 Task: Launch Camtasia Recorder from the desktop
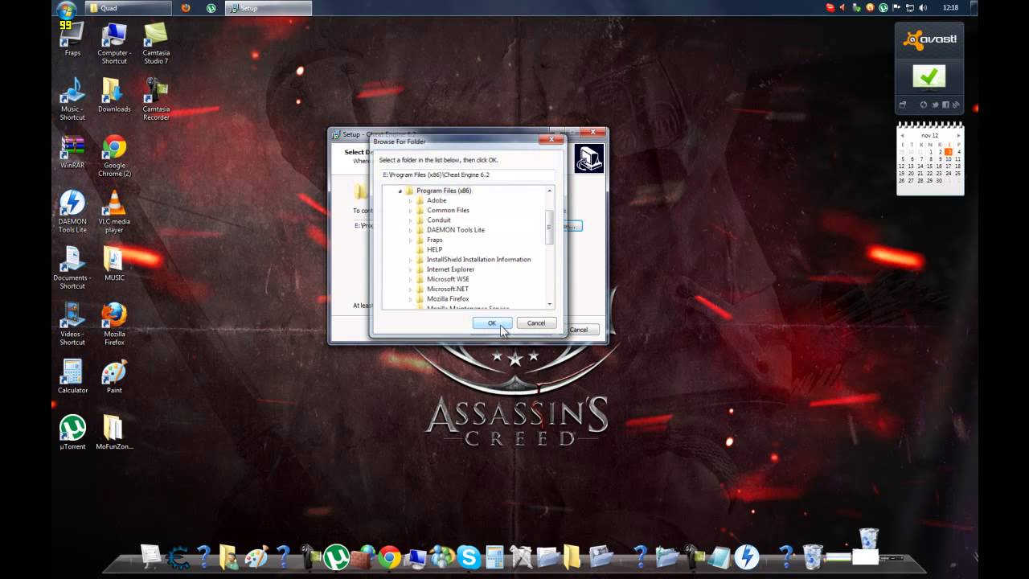pyautogui.click(x=156, y=100)
